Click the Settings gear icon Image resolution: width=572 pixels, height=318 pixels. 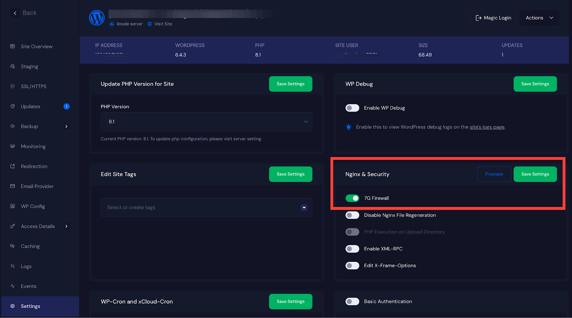click(x=13, y=306)
